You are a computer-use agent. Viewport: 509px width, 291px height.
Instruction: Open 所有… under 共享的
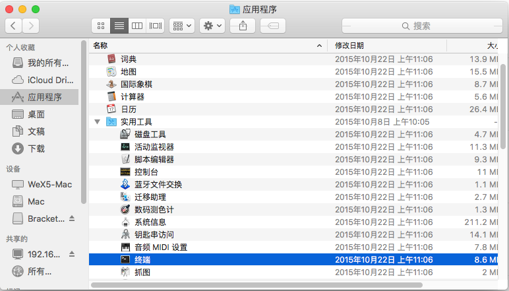40,271
